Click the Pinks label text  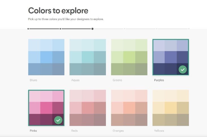[x=33, y=131]
